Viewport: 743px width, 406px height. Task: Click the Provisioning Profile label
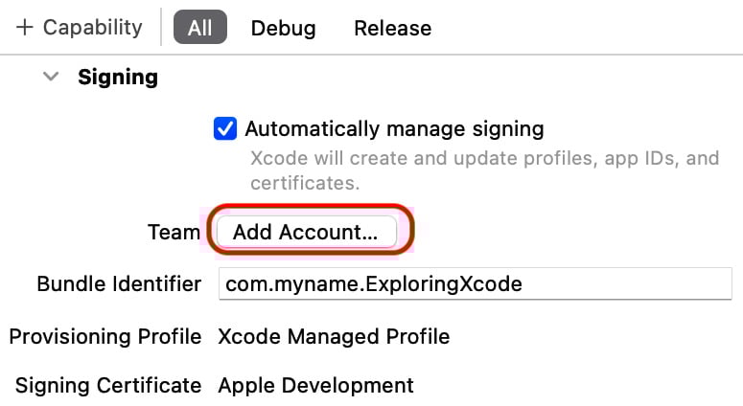[x=105, y=336]
